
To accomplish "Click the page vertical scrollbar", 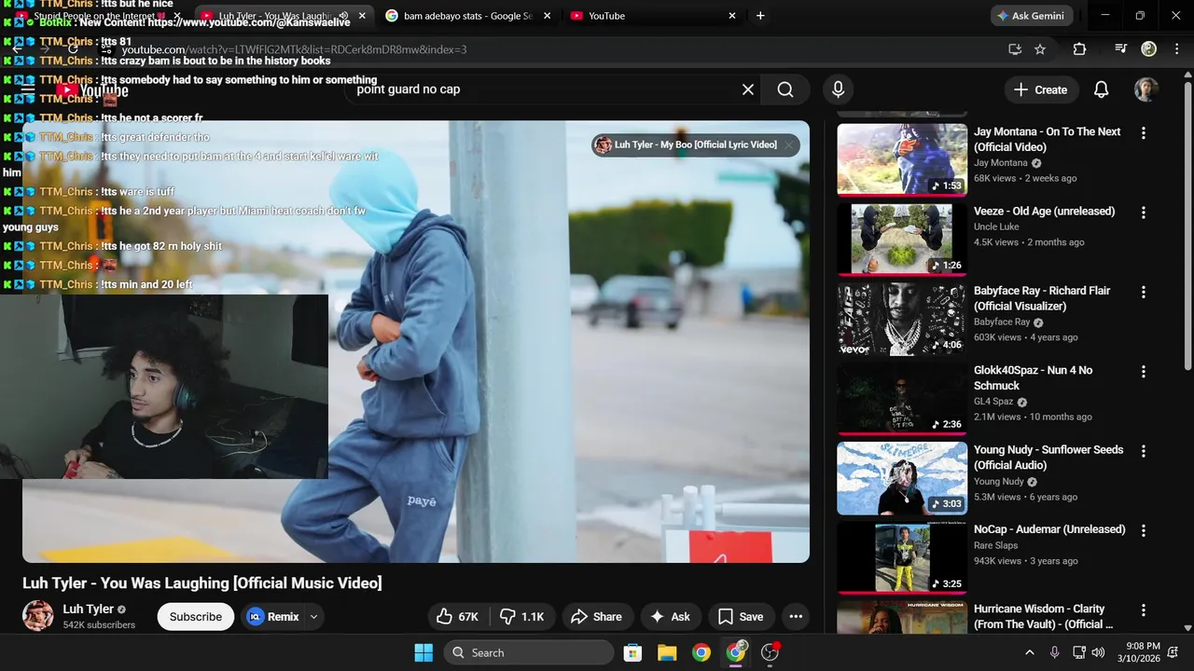I will click(1187, 224).
